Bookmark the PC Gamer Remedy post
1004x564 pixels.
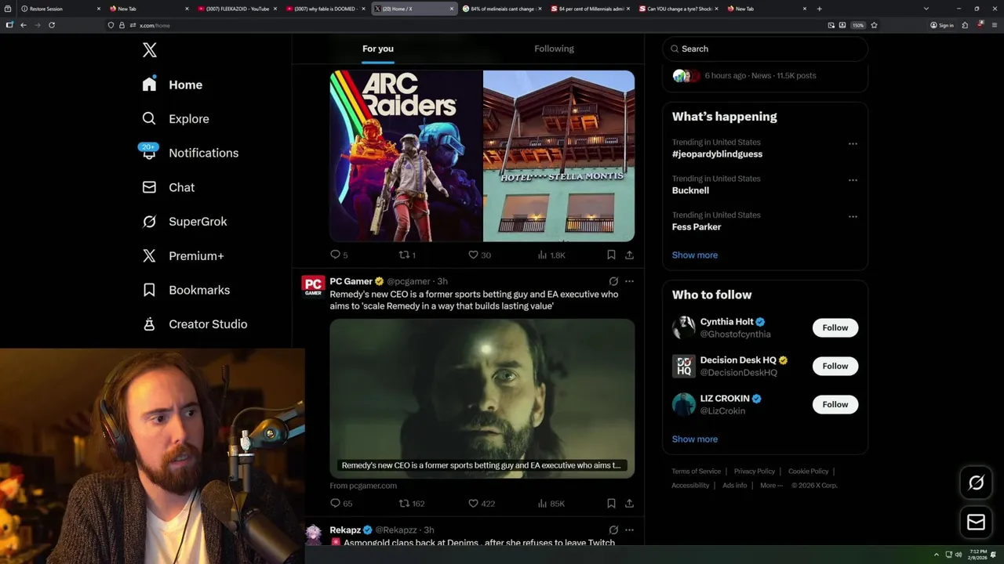coord(611,504)
